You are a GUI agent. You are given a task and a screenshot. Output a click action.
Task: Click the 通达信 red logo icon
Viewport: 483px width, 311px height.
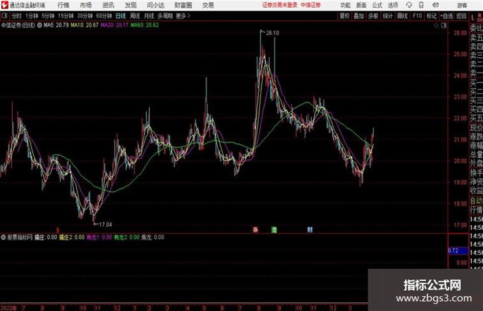tap(5, 5)
